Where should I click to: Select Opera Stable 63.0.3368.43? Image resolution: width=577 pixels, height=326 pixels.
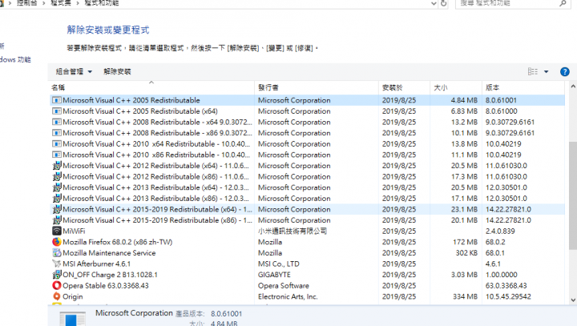(x=307, y=285)
